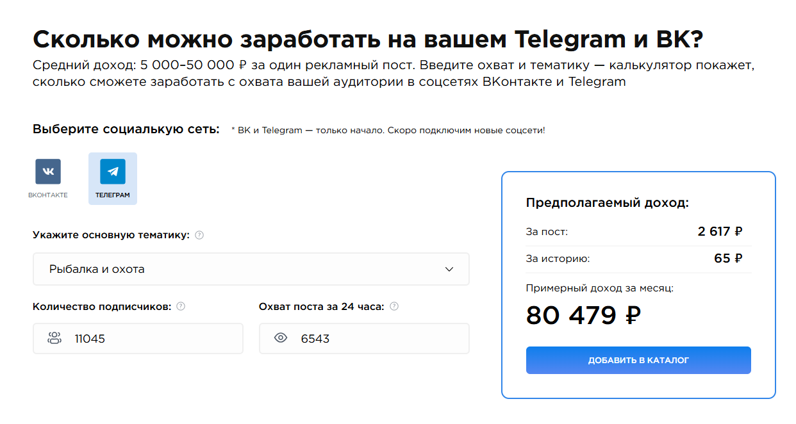Click the "Укажите основную тематику" label
Screen dimensions: 796x424
(111, 235)
